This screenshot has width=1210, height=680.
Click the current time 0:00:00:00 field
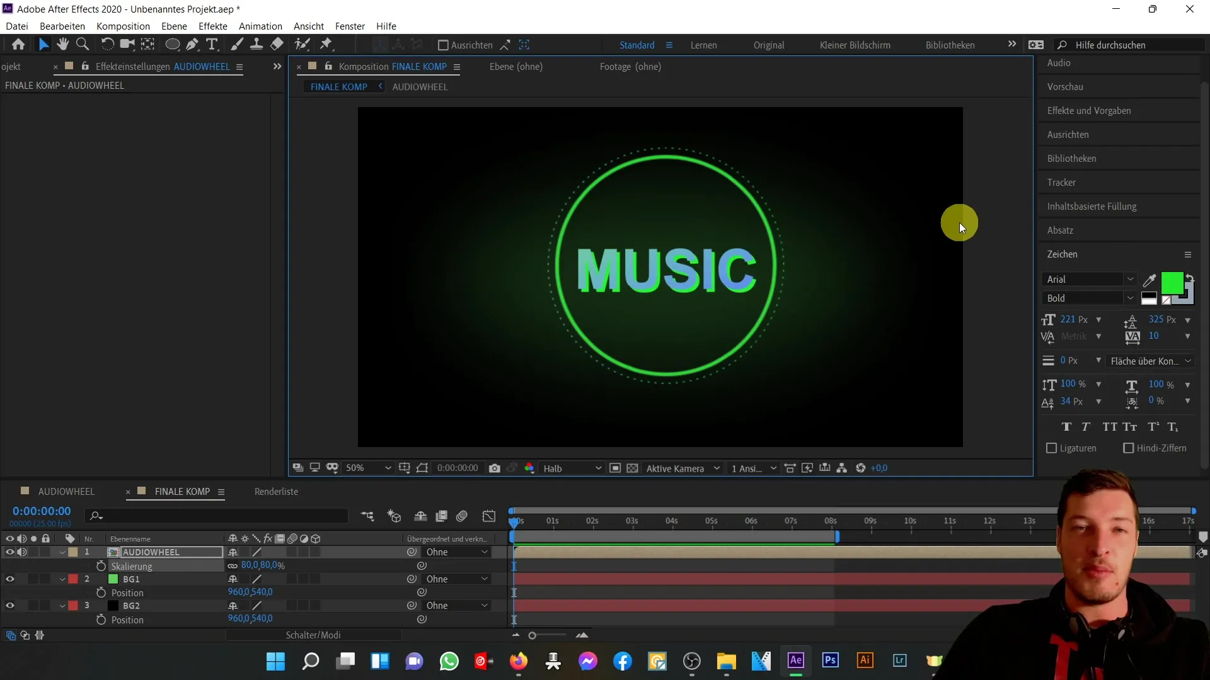pos(42,511)
